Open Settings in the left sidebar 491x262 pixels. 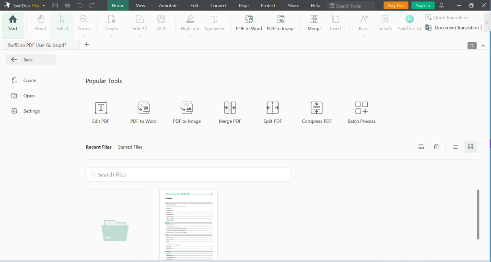[x=26, y=111]
